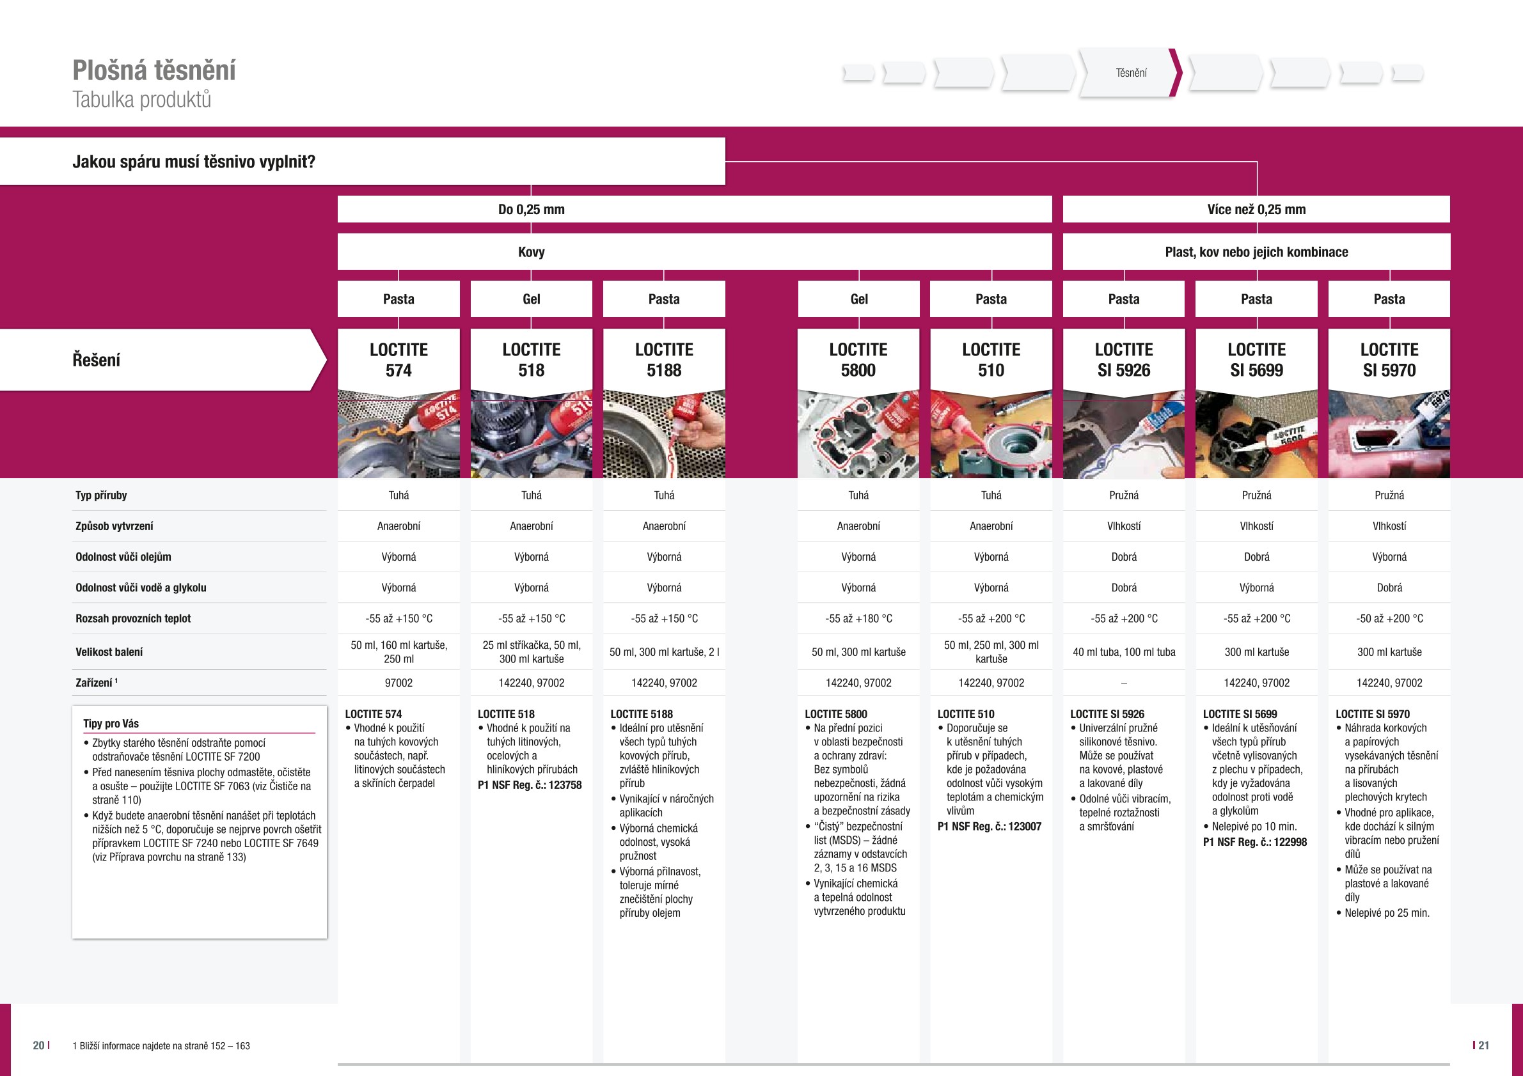Select the 'Kovy' material header
Screen dimensions: 1523x1076
pos(695,252)
